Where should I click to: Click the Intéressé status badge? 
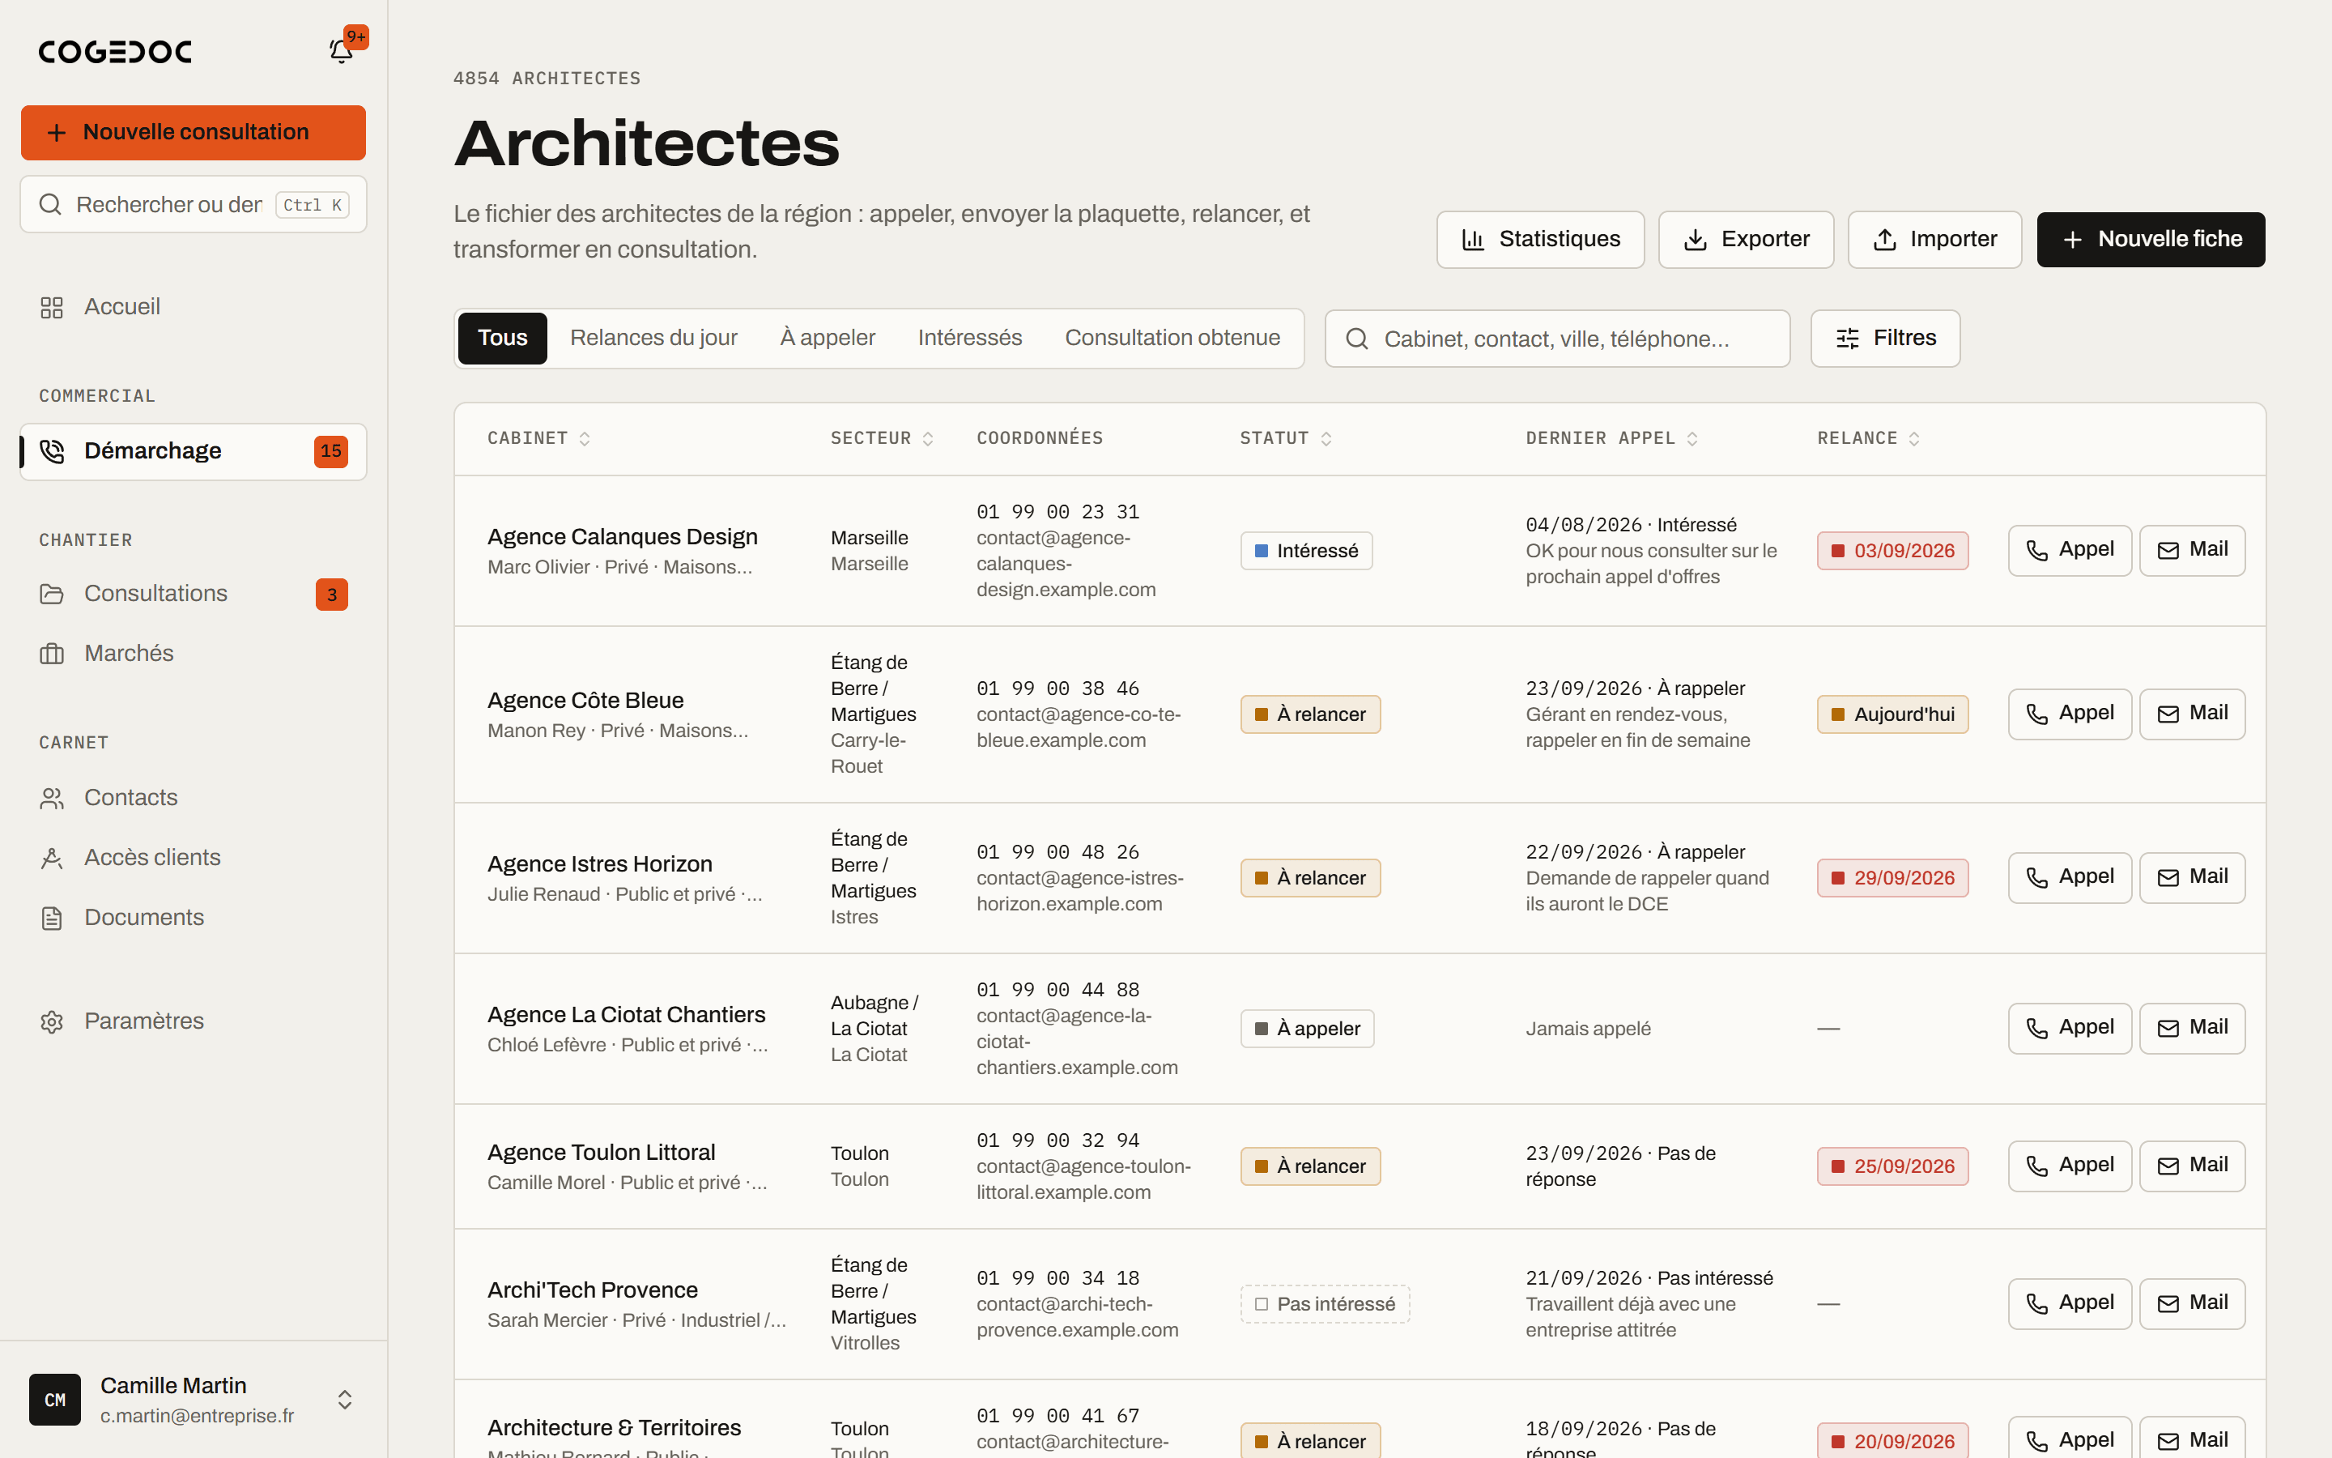tap(1306, 551)
